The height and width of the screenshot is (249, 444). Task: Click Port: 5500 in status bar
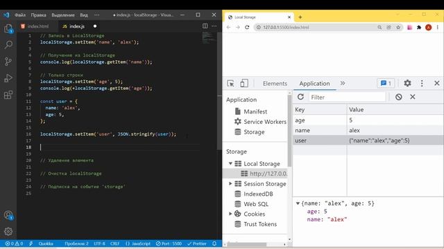tap(169, 243)
